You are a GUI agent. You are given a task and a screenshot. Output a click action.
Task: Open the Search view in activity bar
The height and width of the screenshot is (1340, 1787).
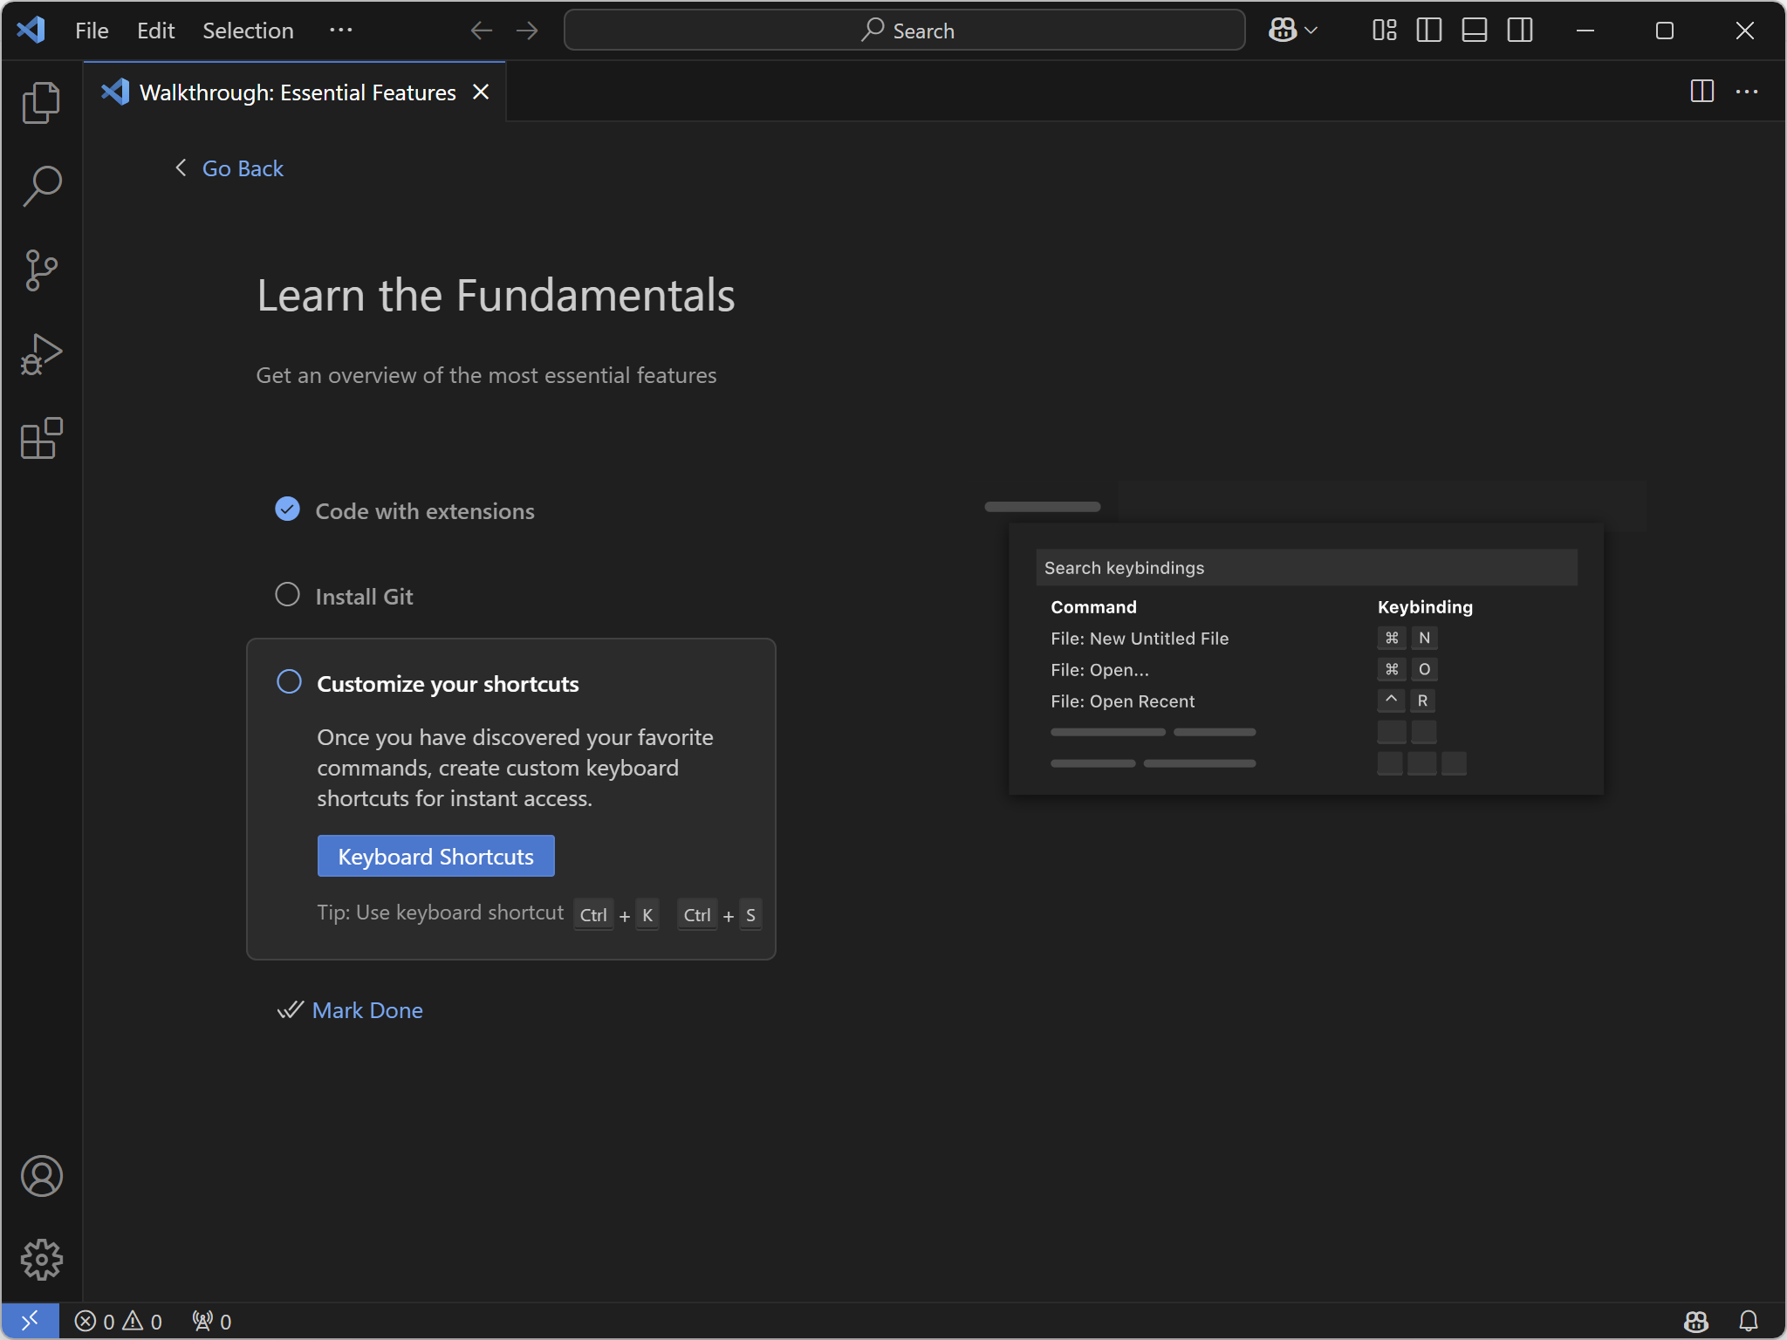pos(41,186)
